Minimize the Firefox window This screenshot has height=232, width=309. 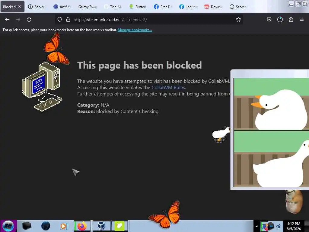pos(291,4)
